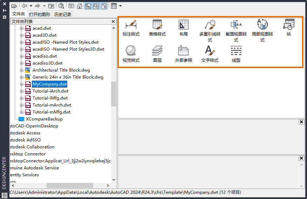The image size is (307, 199).
Task: Click the tree vertical scrollbar thumb
Action: (x=114, y=94)
